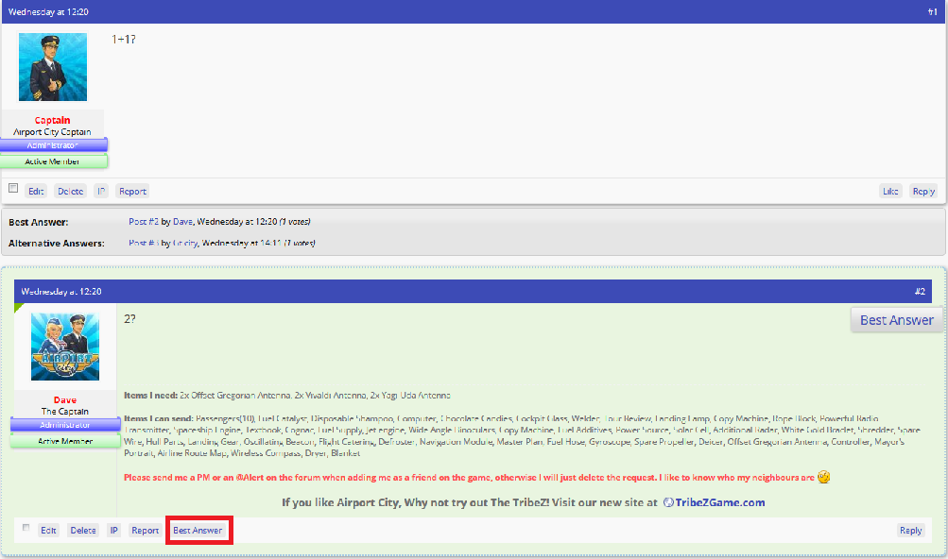Mark Dave's post as Best Answer
948x559 pixels.
(x=198, y=531)
